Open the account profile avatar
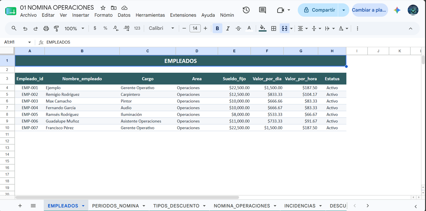The height and width of the screenshot is (211, 426). tap(413, 10)
